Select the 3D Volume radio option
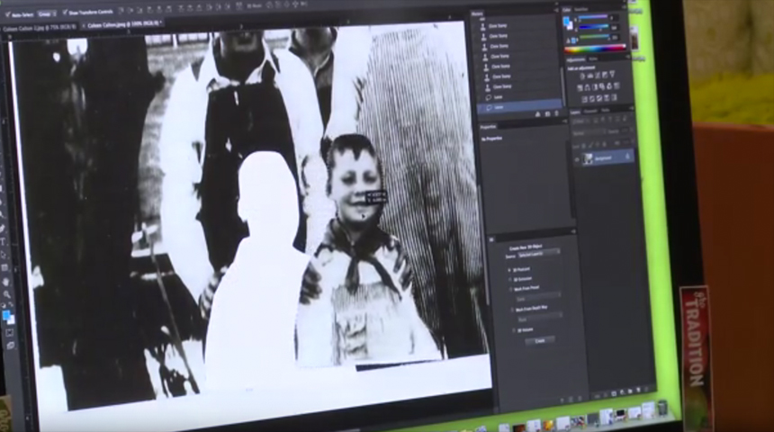Screen dimensions: 774x432 [514, 330]
